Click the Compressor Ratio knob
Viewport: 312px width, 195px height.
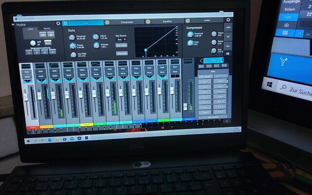point(191,43)
